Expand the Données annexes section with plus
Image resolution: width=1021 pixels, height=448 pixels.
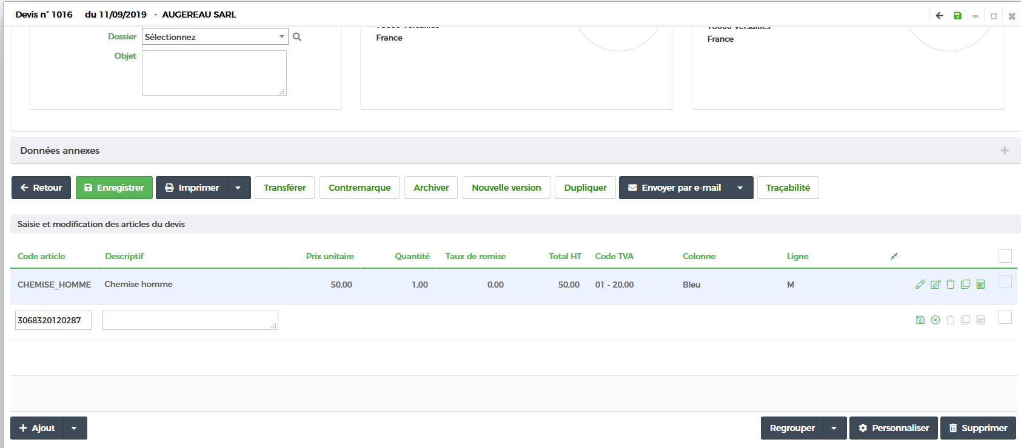(x=1004, y=151)
